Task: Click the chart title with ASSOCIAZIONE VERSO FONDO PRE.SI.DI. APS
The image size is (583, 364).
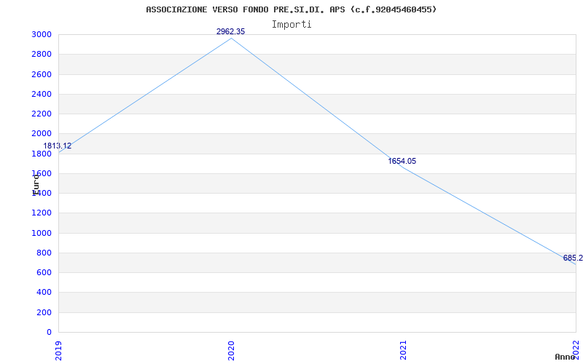Action: click(x=291, y=9)
